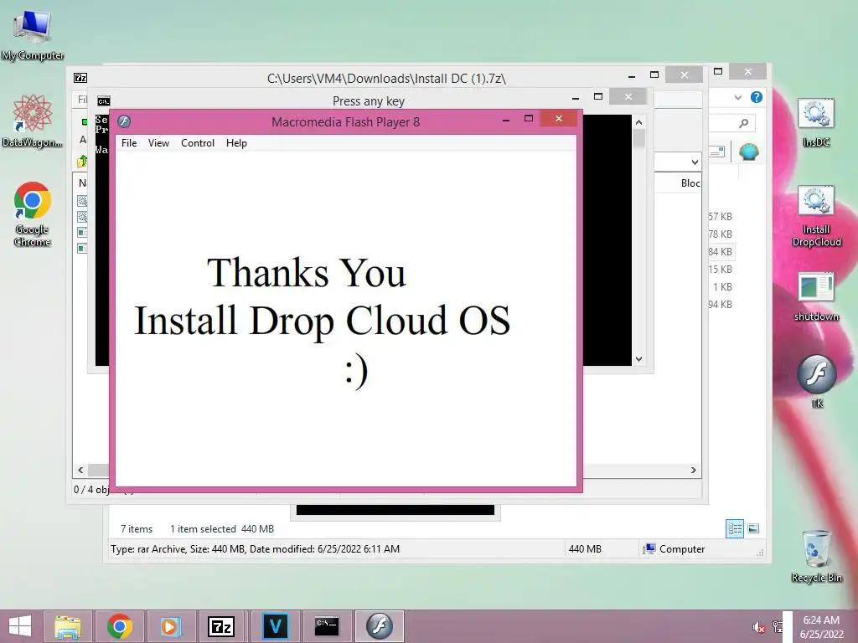The height and width of the screenshot is (643, 858).
Task: Open the Control menu in Flash Player
Action: click(198, 142)
